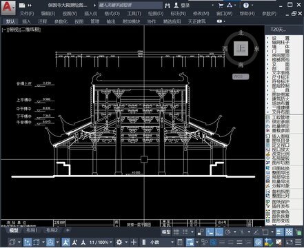This screenshot has height=248, width=304.
Task: Collapse the 文件布图 item in T20 panel
Action: click(281, 112)
